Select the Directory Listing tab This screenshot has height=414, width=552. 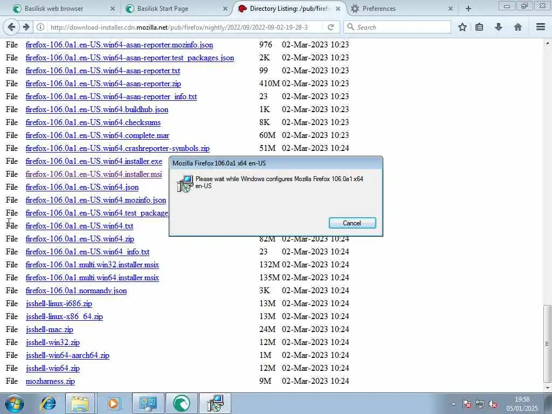(x=289, y=9)
